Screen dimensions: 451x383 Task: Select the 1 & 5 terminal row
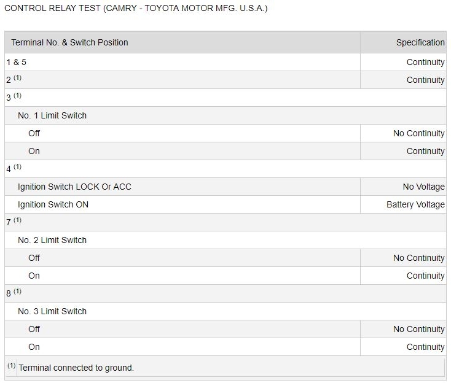(x=17, y=62)
